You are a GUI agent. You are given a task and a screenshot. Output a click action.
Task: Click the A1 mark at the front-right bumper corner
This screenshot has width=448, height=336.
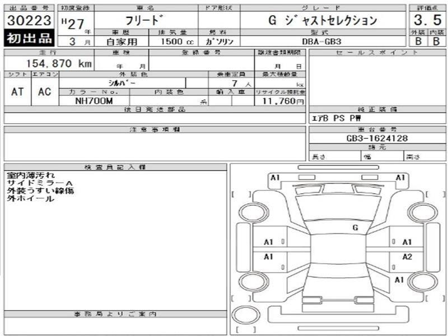[x=400, y=178]
